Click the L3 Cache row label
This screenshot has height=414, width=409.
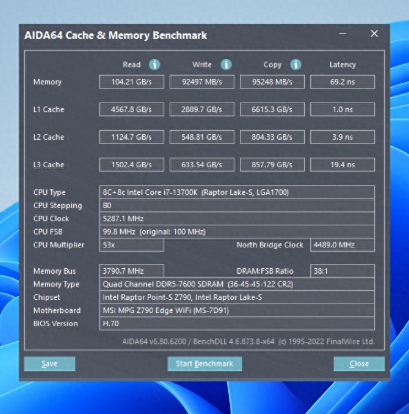tap(49, 164)
